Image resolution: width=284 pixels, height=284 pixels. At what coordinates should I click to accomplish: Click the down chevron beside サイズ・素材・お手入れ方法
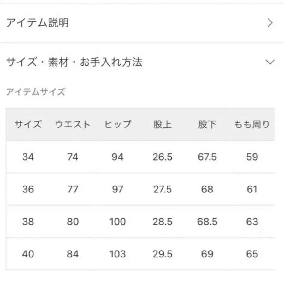point(270,62)
